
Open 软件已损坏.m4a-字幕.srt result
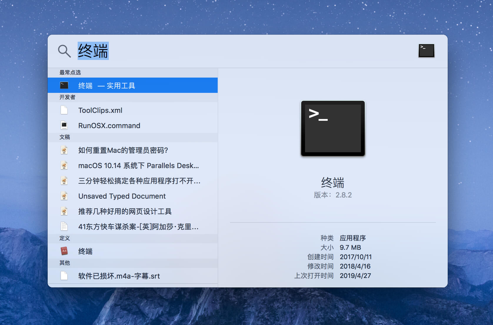coord(133,276)
